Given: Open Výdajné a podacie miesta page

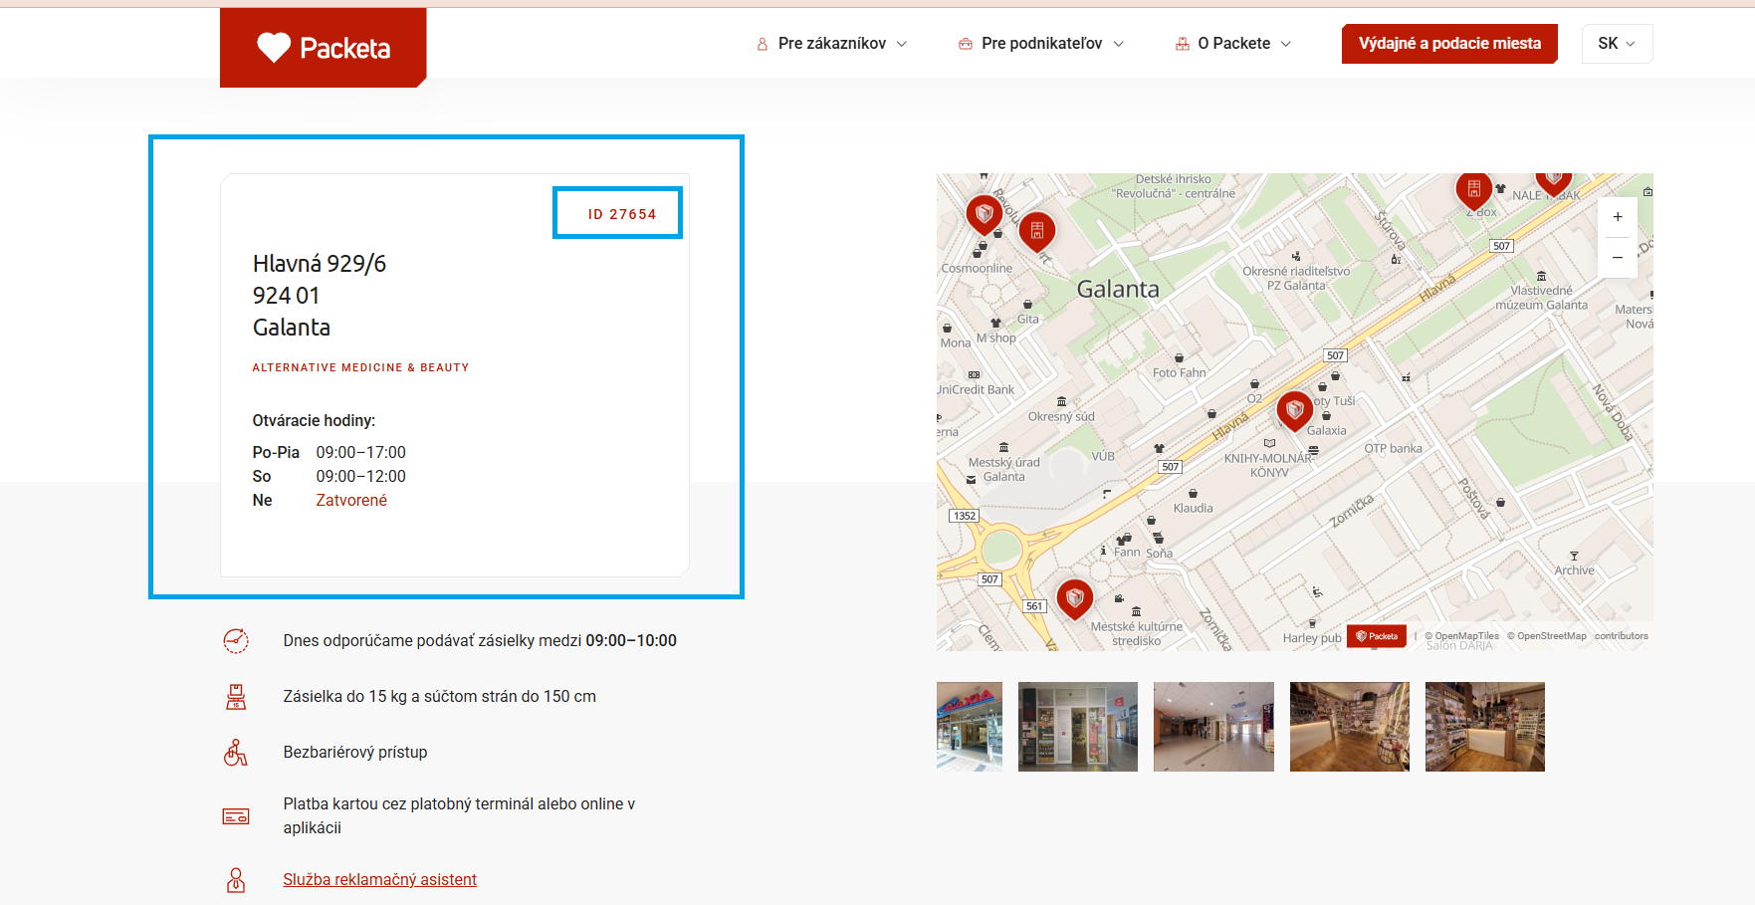Looking at the screenshot, I should click(x=1449, y=44).
